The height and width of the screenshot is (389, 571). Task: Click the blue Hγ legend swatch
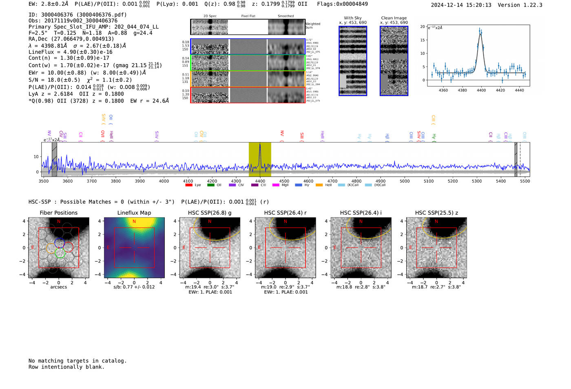tap(299, 185)
